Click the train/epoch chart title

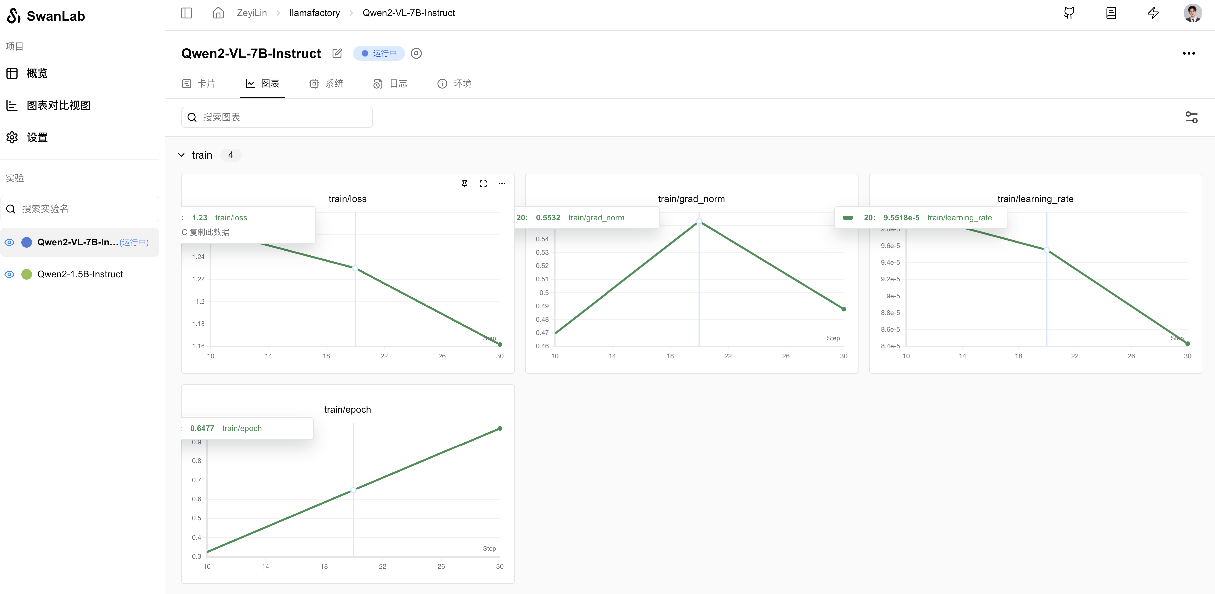pyautogui.click(x=348, y=409)
